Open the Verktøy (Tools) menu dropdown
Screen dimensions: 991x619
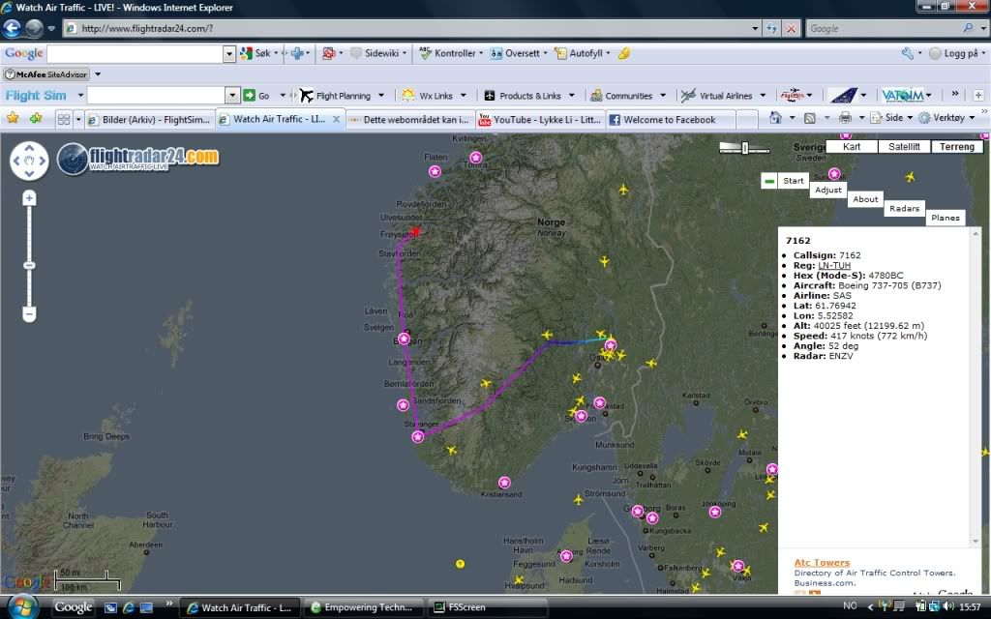(x=947, y=118)
